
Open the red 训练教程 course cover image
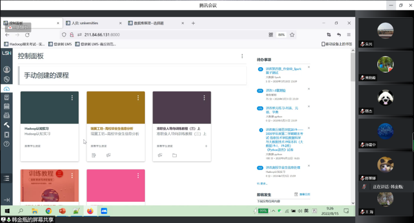49,185
